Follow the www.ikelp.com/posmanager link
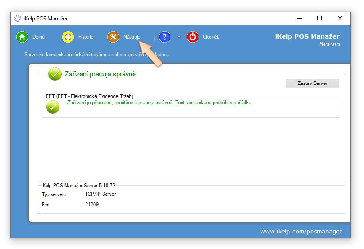Viewport: 364px width, 249px height. tap(301, 232)
